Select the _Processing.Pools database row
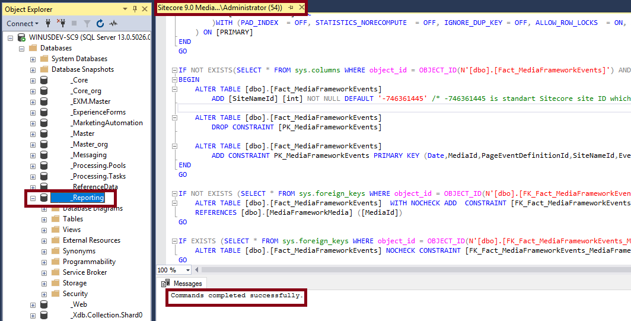Image resolution: width=631 pixels, height=321 pixels. [98, 166]
